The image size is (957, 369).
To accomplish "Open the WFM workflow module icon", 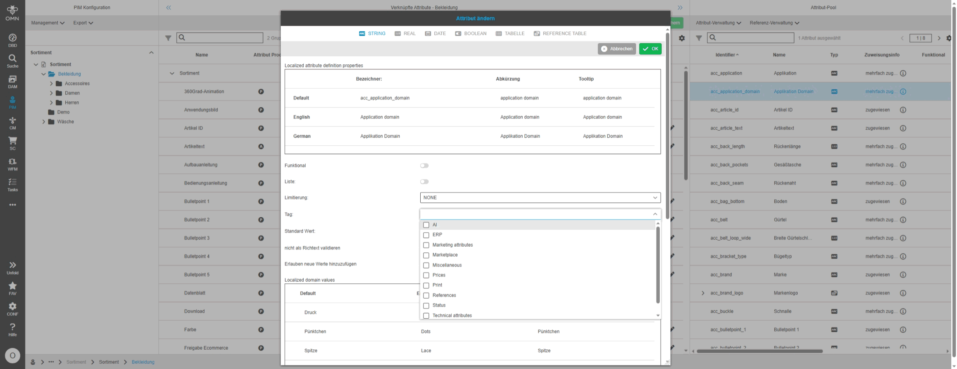I will (13, 164).
